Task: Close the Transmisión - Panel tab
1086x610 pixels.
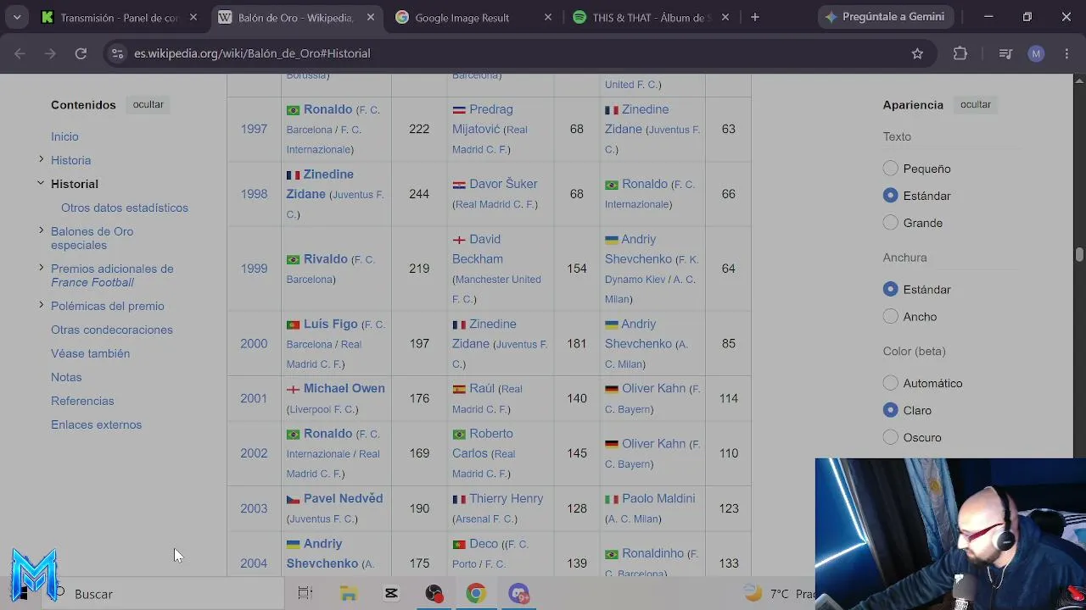Action: (x=193, y=17)
